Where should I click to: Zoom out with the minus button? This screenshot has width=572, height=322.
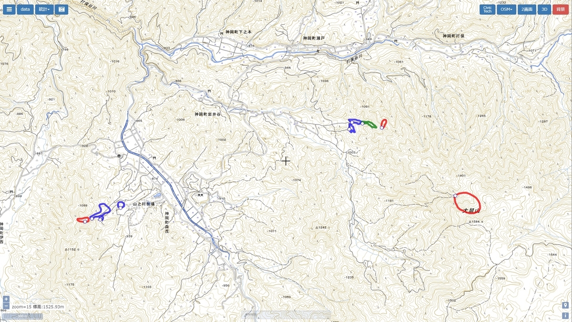point(6,306)
